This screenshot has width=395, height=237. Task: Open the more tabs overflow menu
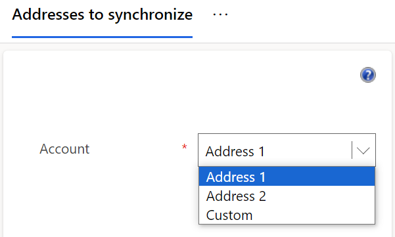[x=220, y=14]
